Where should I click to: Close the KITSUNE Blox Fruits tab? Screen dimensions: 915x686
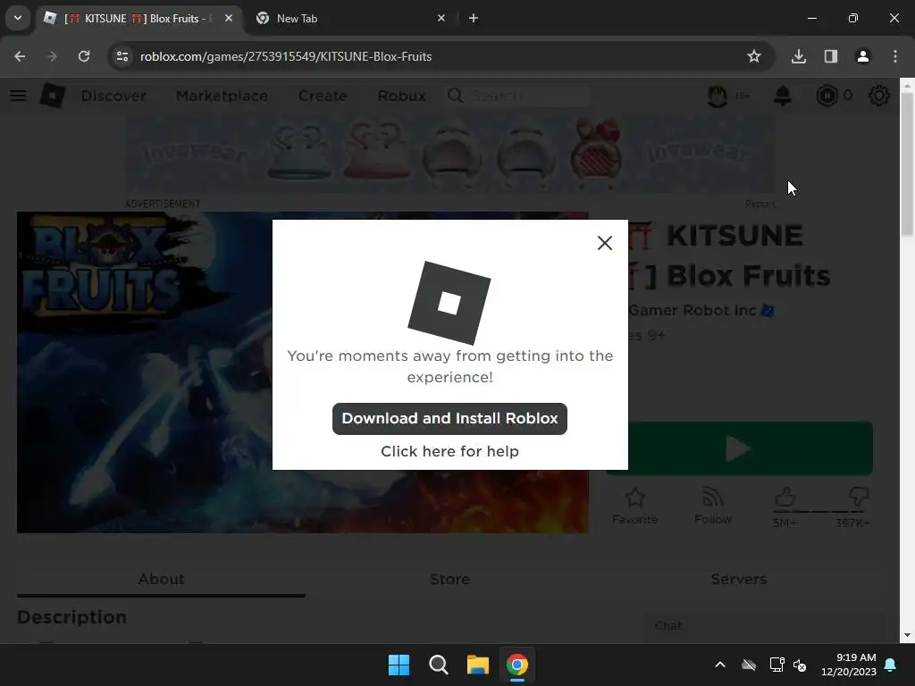(229, 18)
